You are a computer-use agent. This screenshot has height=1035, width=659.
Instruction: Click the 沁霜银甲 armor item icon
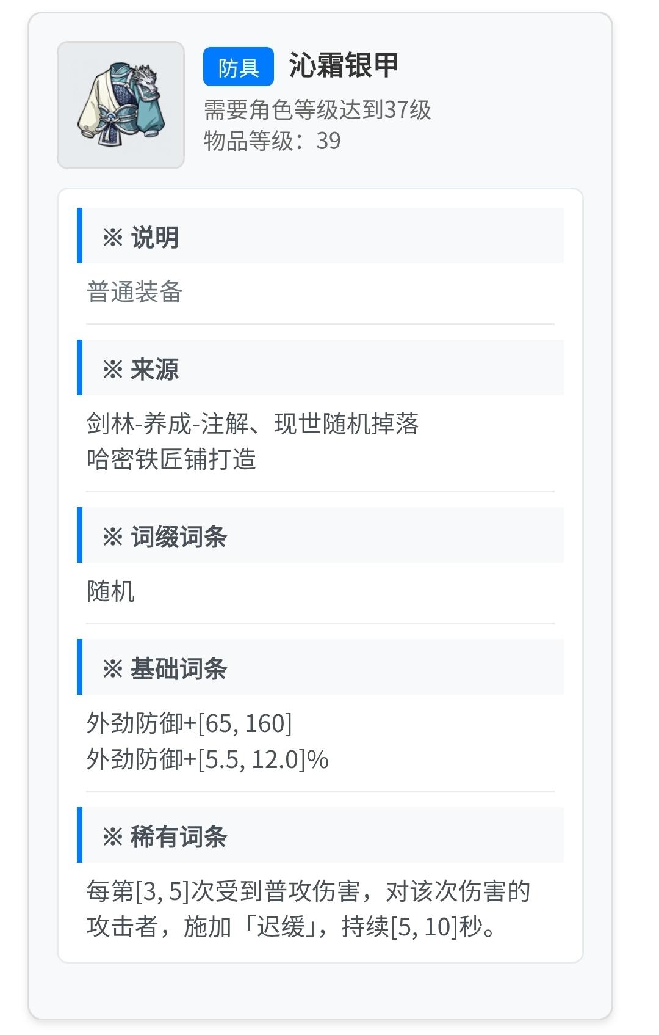click(121, 105)
